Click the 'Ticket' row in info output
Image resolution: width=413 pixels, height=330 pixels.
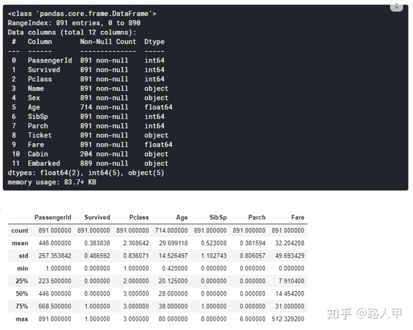[x=90, y=135]
